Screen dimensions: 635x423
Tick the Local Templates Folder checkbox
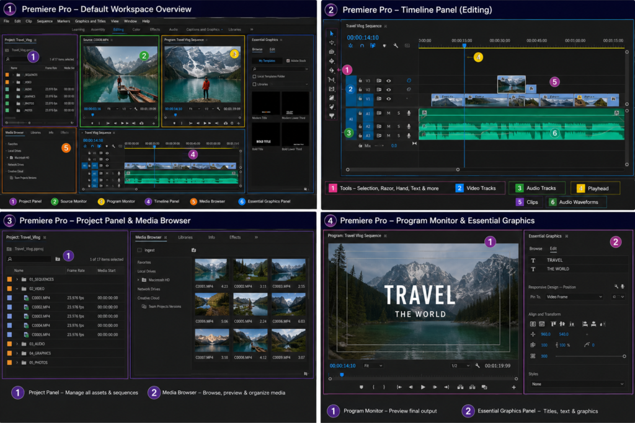254,76
